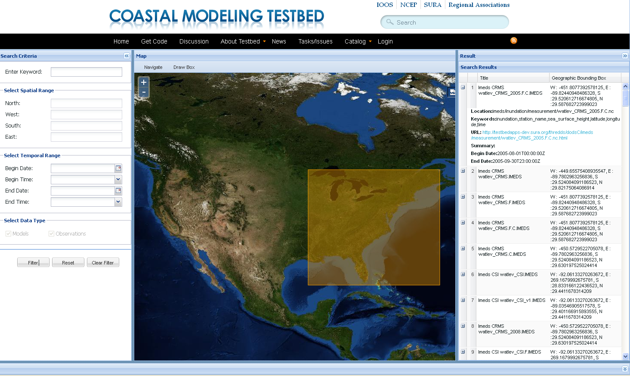Click the results scrollbar thumb

[625, 98]
